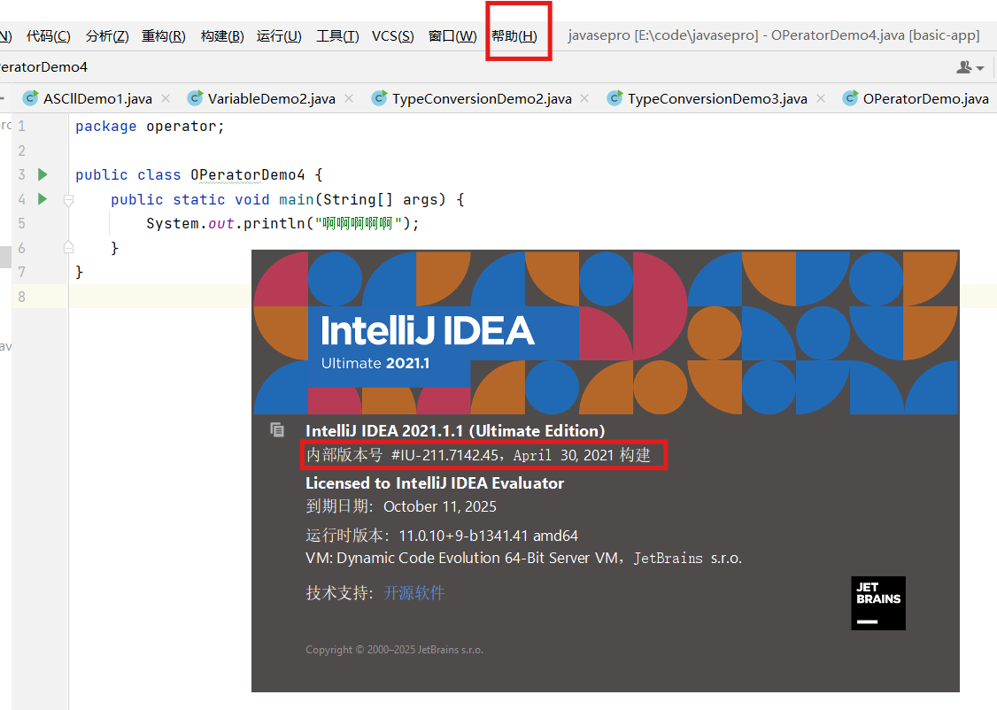Click the class icon on TypeConversionDemo2.java tab
997x710 pixels.
pyautogui.click(x=379, y=98)
